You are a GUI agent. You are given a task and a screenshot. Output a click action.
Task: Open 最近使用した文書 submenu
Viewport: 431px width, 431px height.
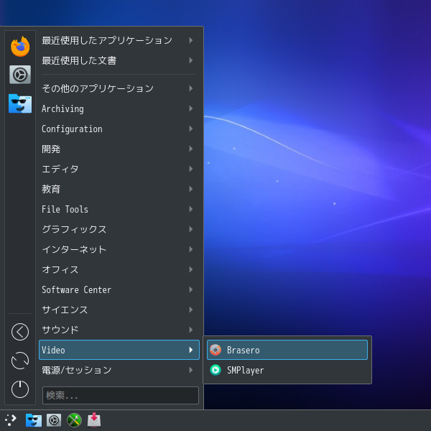pyautogui.click(x=119, y=60)
